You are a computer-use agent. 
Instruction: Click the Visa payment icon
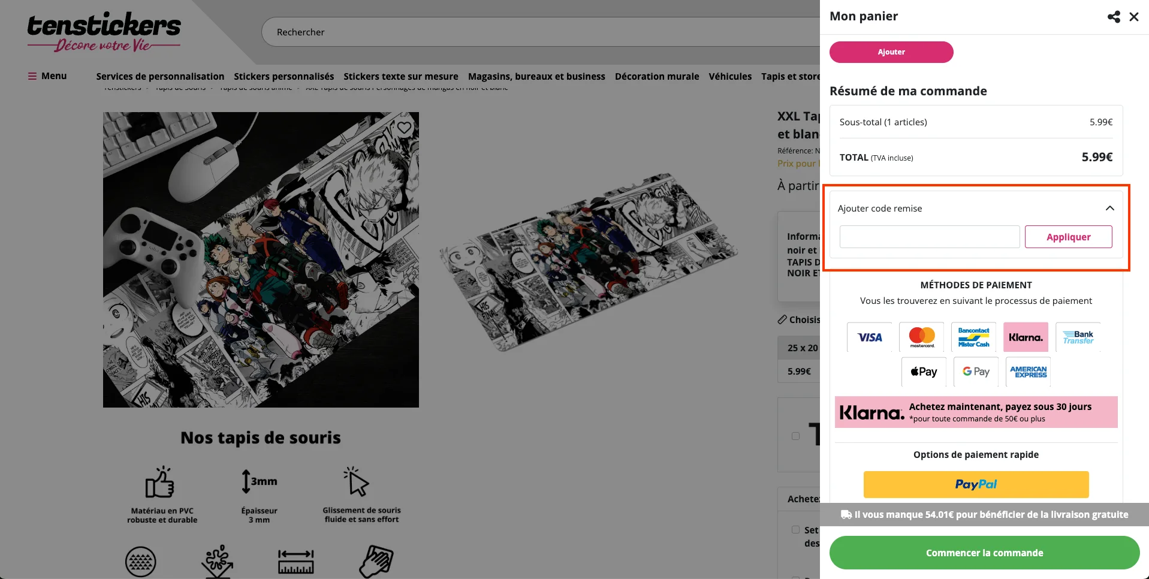[870, 337]
